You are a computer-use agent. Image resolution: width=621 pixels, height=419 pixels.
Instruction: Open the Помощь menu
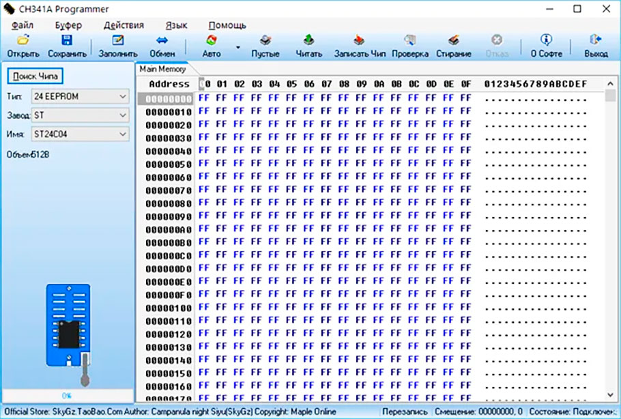[x=227, y=25]
